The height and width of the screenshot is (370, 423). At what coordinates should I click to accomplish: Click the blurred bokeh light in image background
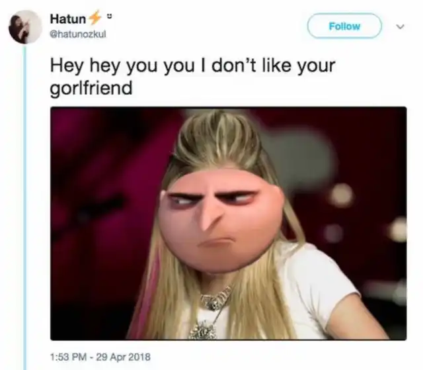click(x=342, y=195)
